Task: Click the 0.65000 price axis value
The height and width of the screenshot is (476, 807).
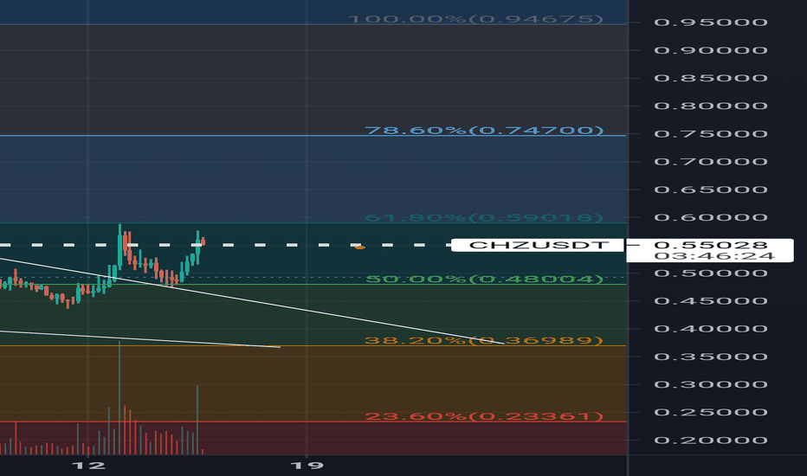Action: pyautogui.click(x=711, y=190)
